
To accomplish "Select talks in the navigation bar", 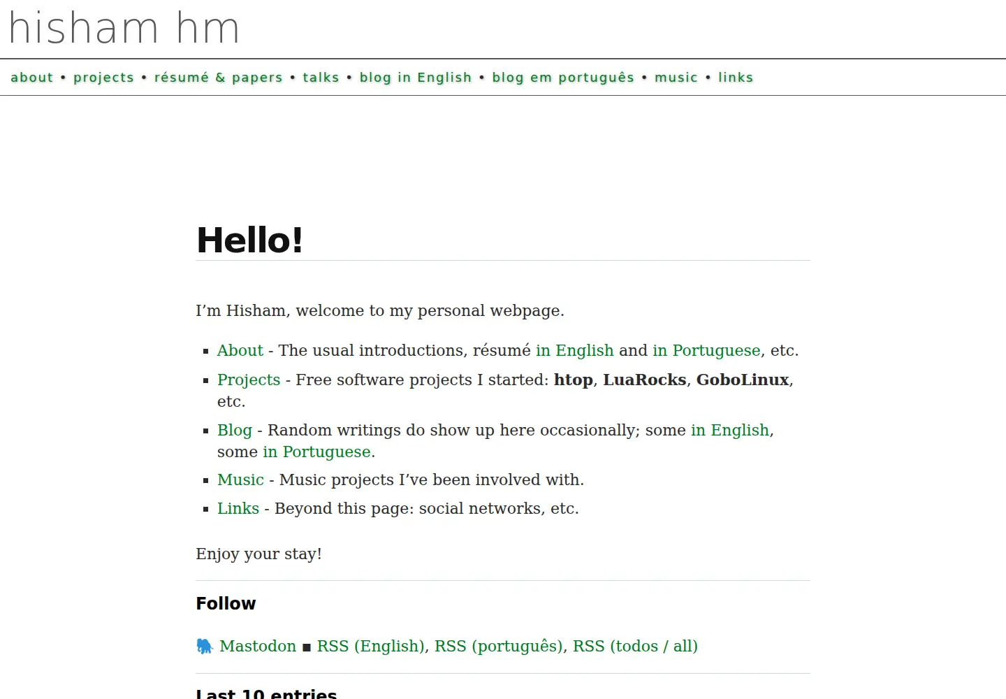I will pos(321,78).
